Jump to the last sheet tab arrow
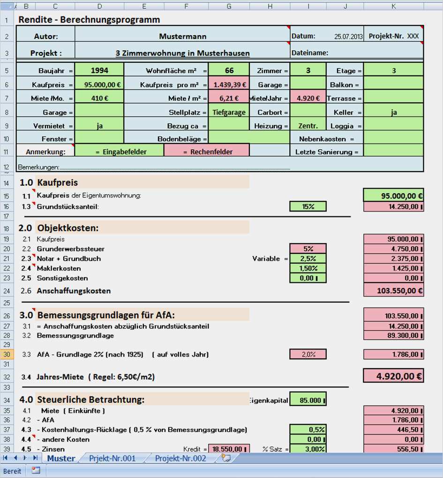The height and width of the screenshot is (478, 443). 36,458
